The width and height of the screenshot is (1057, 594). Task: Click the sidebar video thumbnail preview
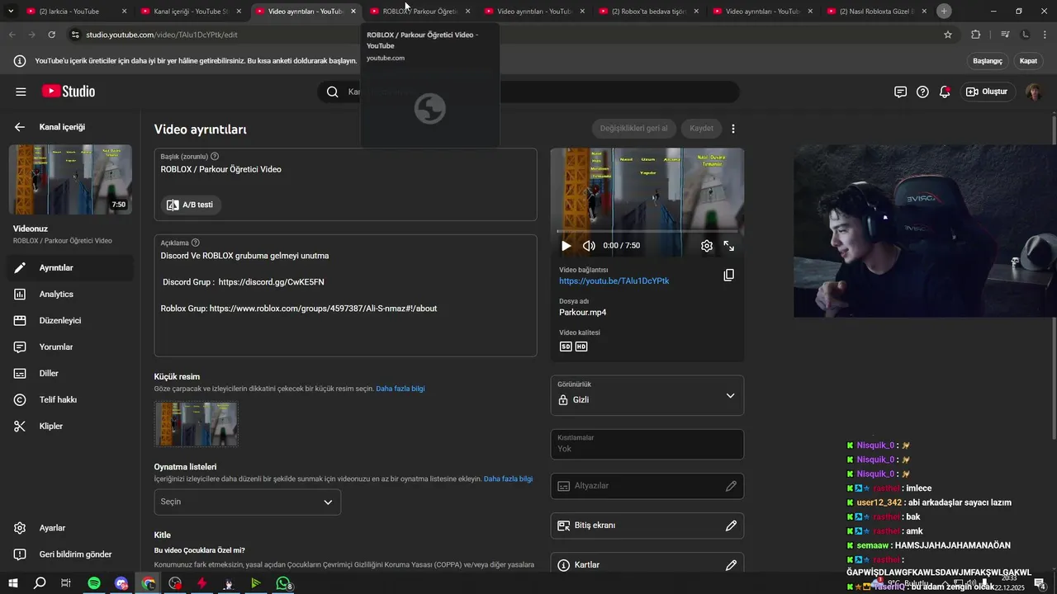pyautogui.click(x=70, y=180)
